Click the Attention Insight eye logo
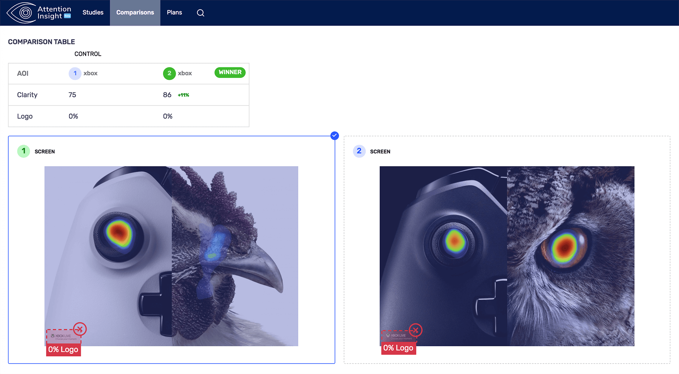The image size is (679, 374). coord(22,13)
